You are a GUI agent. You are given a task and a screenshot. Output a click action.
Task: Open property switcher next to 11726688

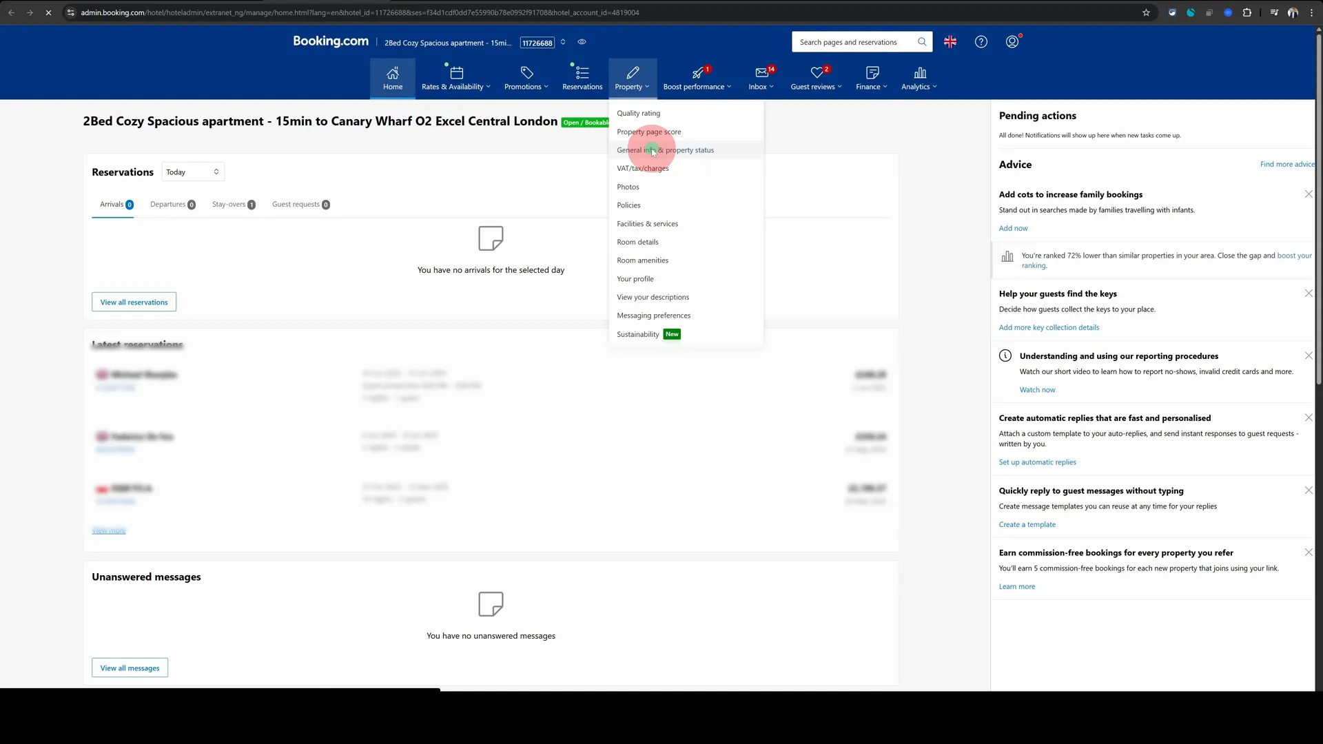click(x=563, y=42)
